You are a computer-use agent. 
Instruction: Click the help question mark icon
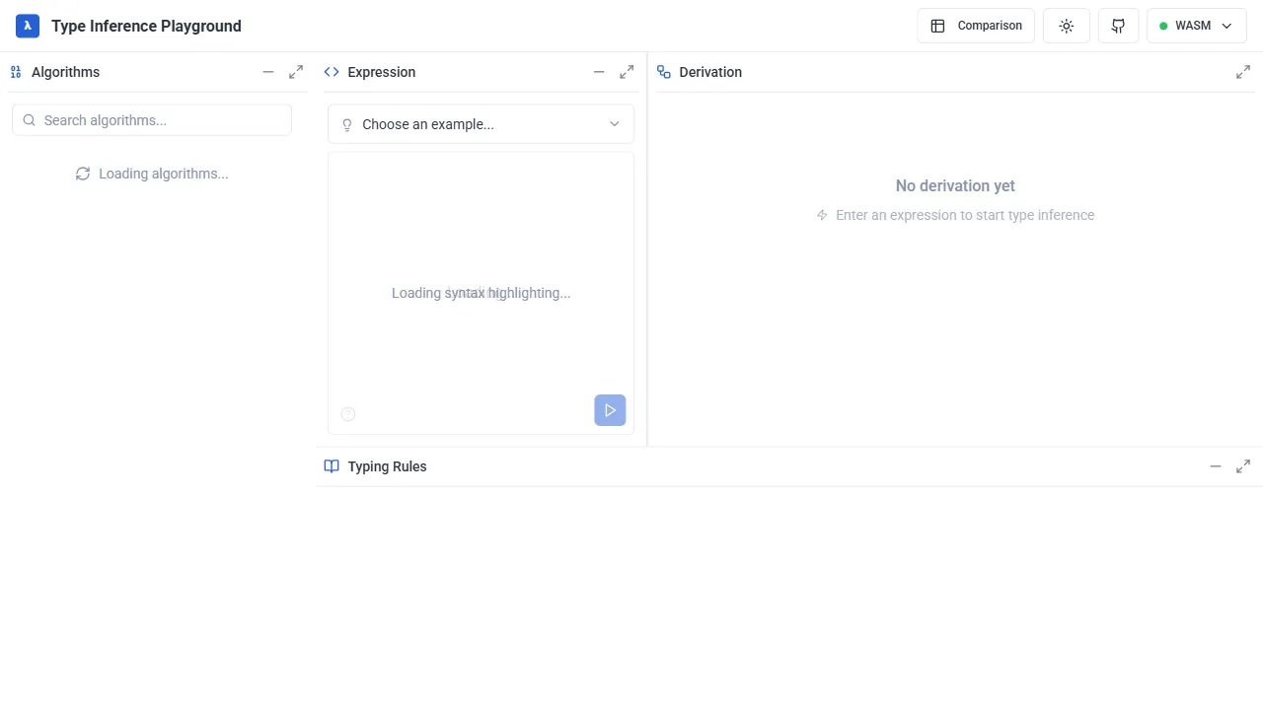(x=348, y=414)
